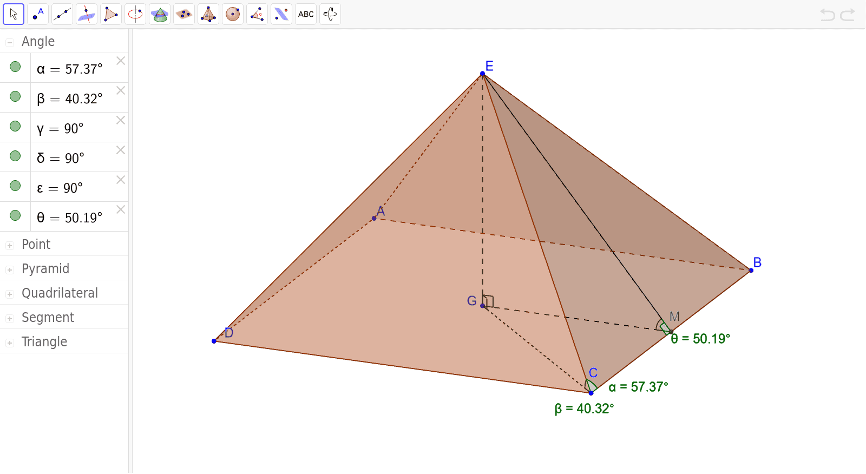Select the Perpendicular Line tool
This screenshot has height=474, width=866.
pyautogui.click(x=87, y=14)
